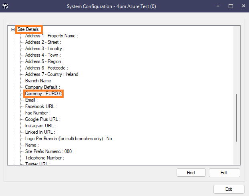Select the Site Details root item

point(28,29)
